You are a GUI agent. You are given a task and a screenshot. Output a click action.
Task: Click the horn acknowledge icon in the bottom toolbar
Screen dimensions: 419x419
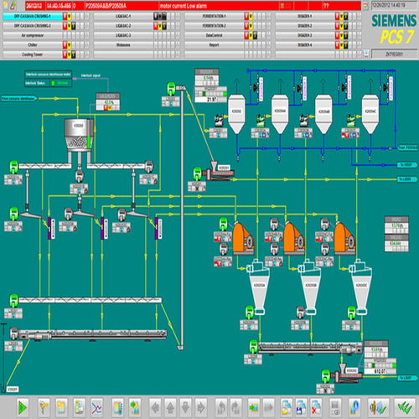coord(378,407)
